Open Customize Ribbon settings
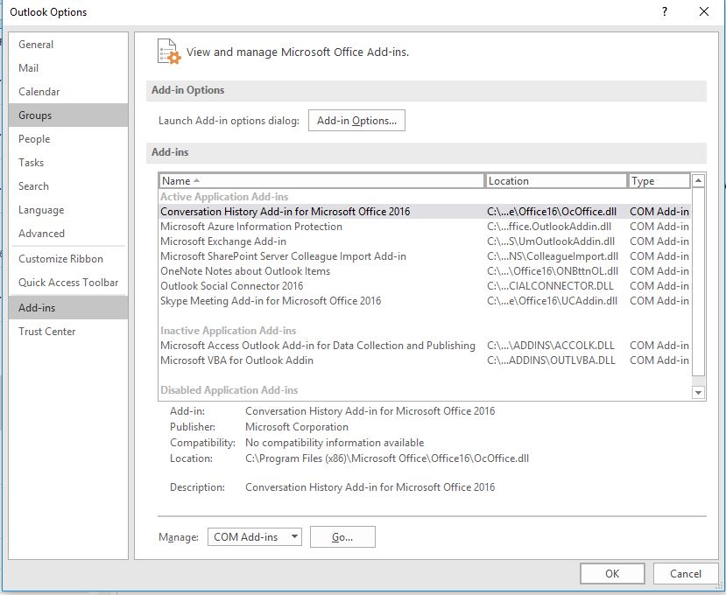726x595 pixels. click(x=68, y=259)
